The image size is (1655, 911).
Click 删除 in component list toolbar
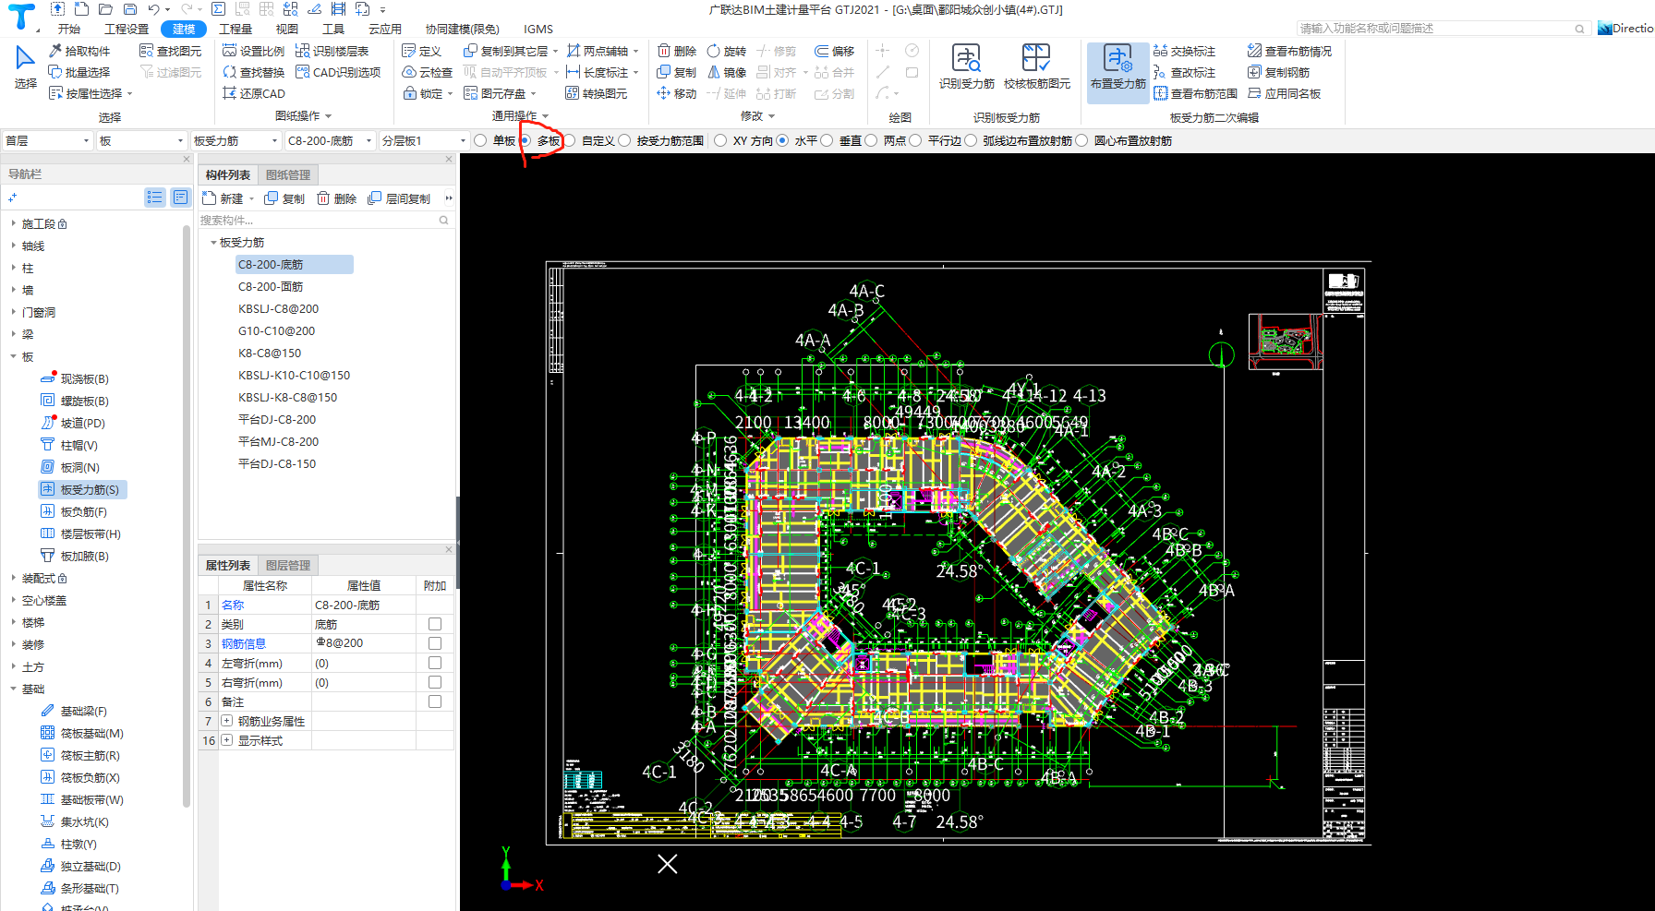tap(337, 198)
